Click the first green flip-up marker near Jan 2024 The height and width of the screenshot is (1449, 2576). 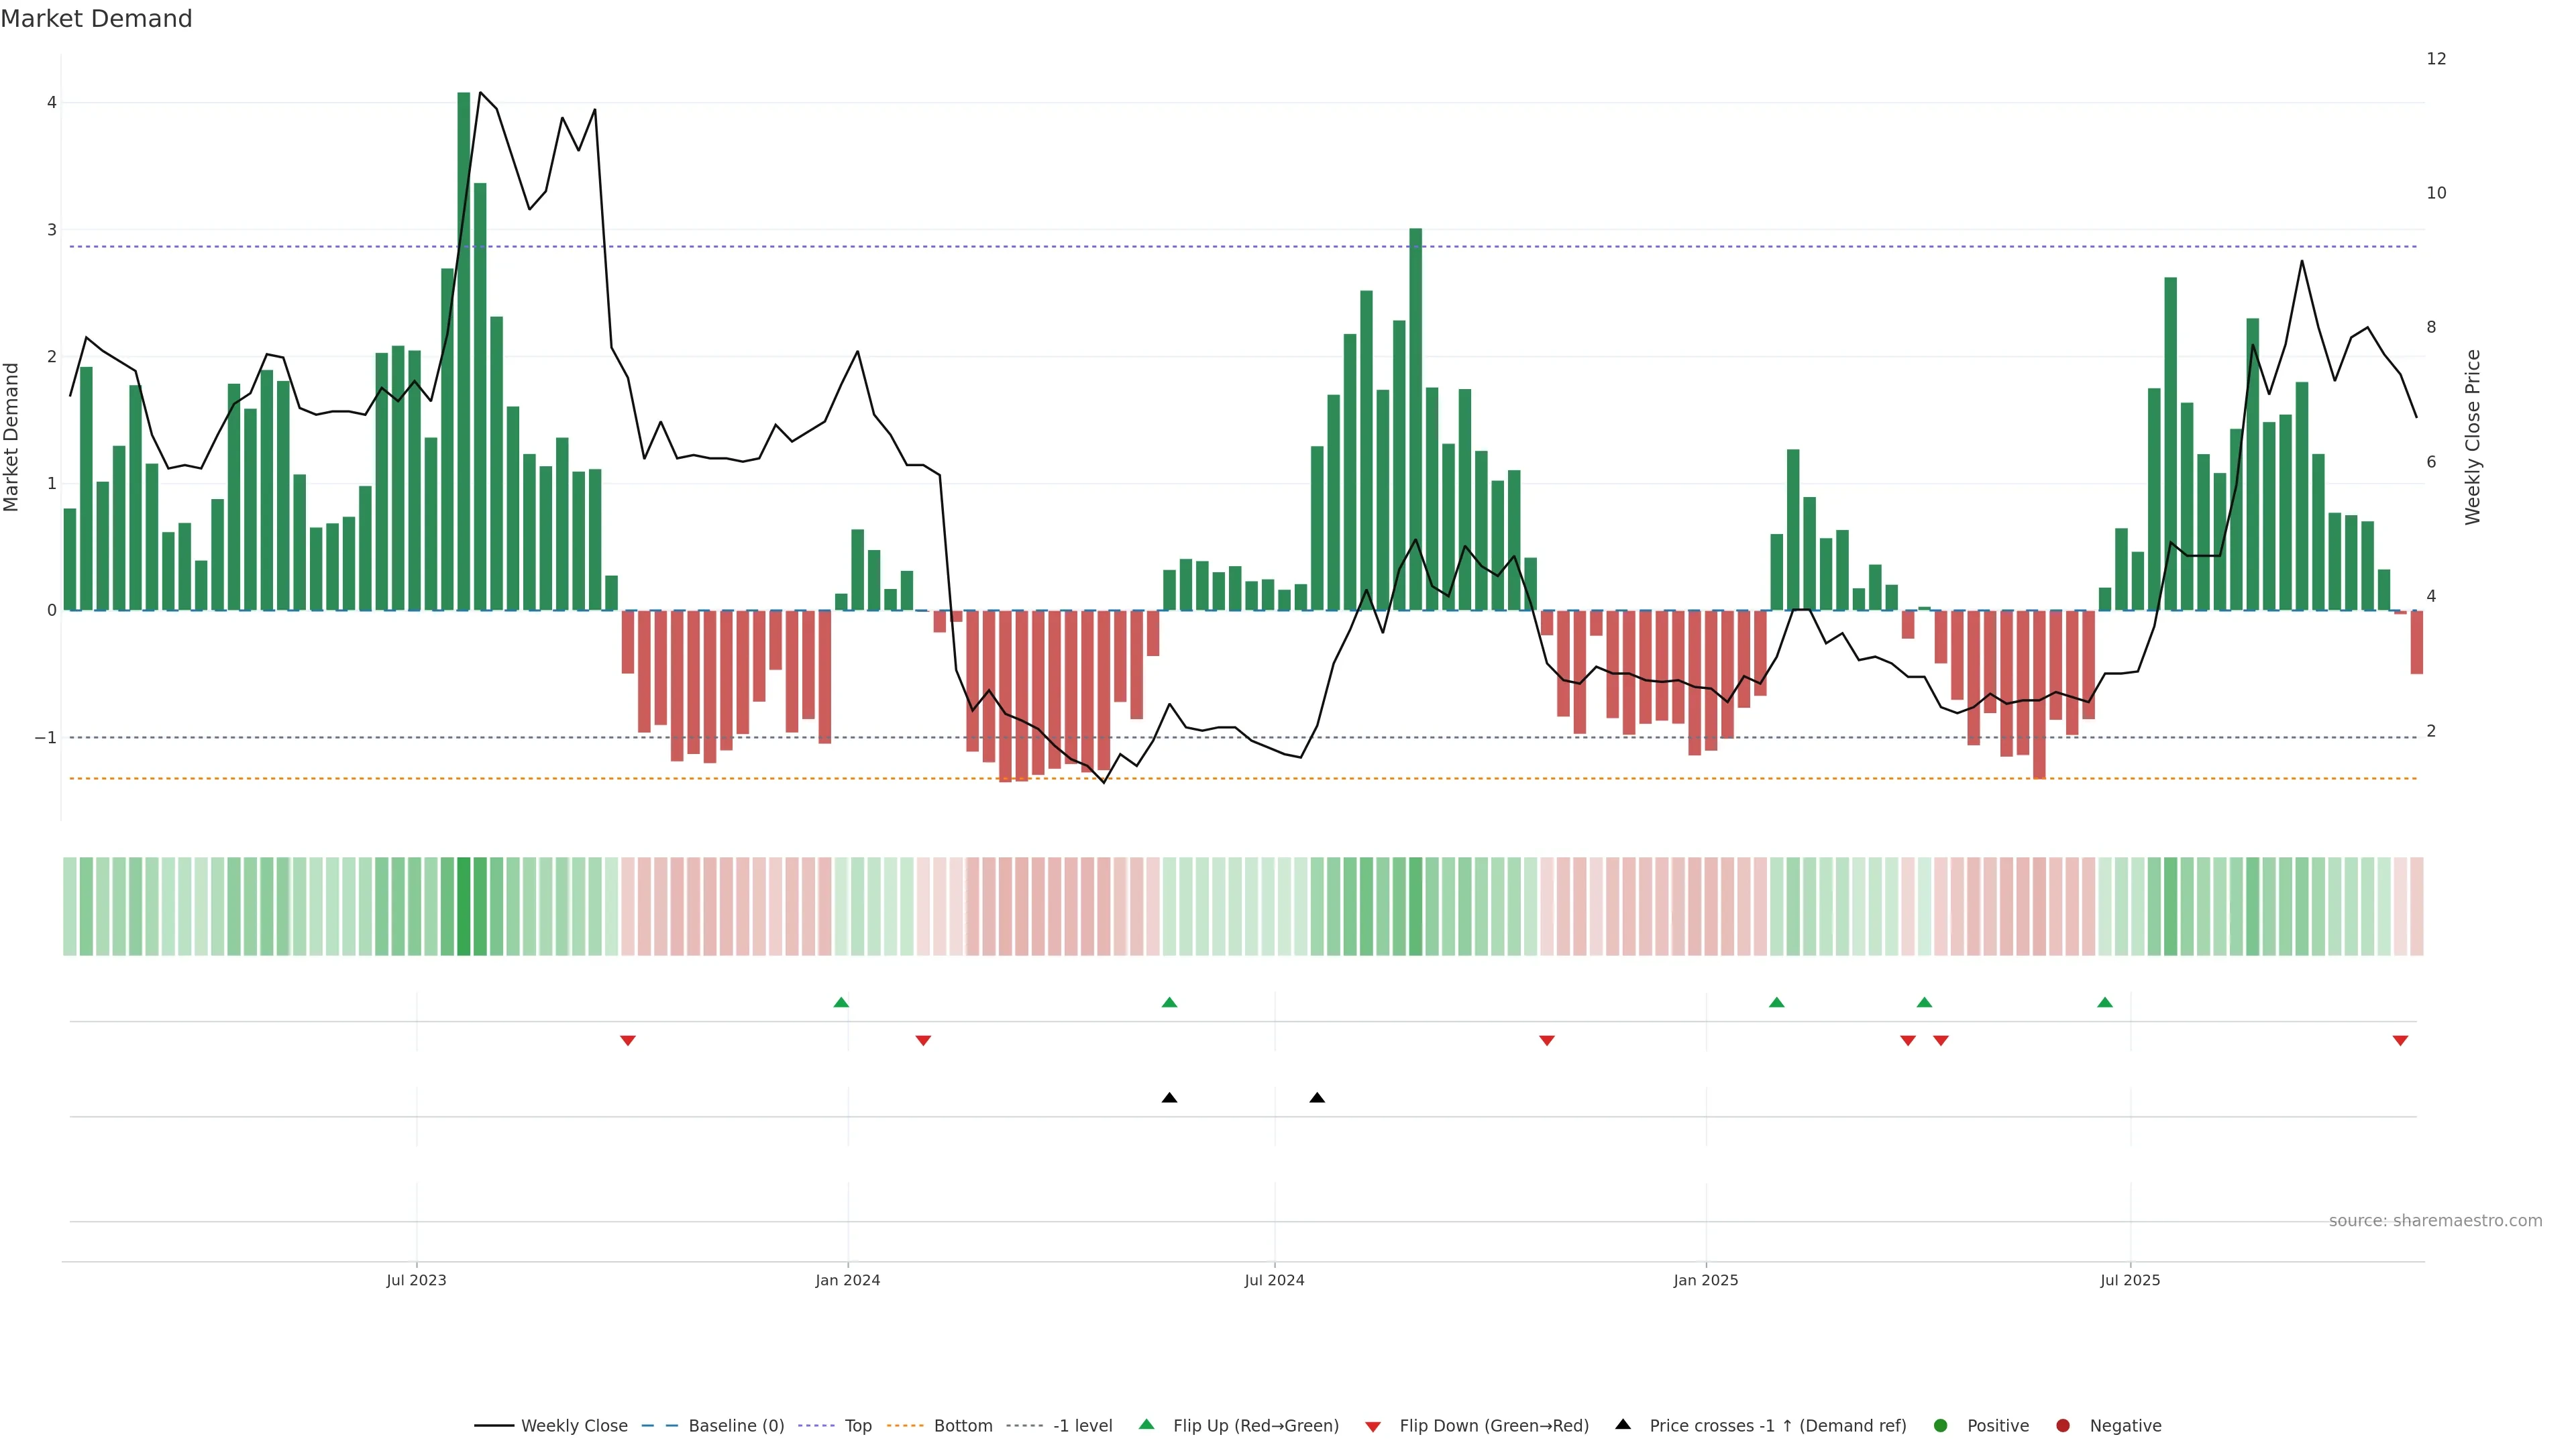(x=841, y=1002)
